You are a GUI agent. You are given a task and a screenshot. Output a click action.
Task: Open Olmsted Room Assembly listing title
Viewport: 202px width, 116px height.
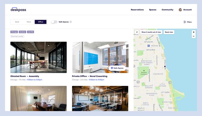25,76
